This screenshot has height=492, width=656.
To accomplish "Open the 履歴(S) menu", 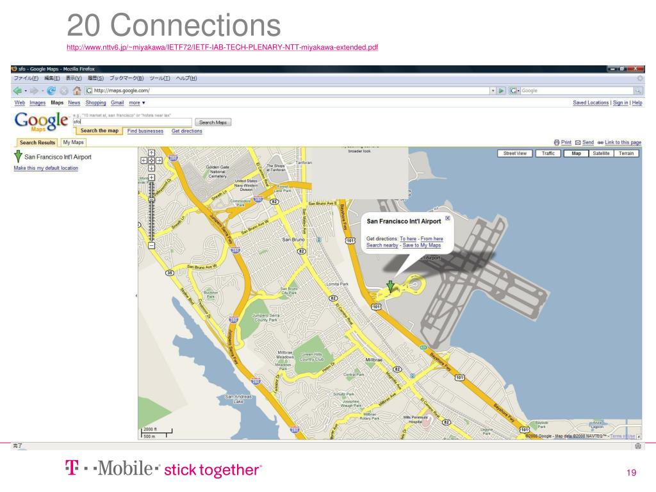I will pos(95,78).
